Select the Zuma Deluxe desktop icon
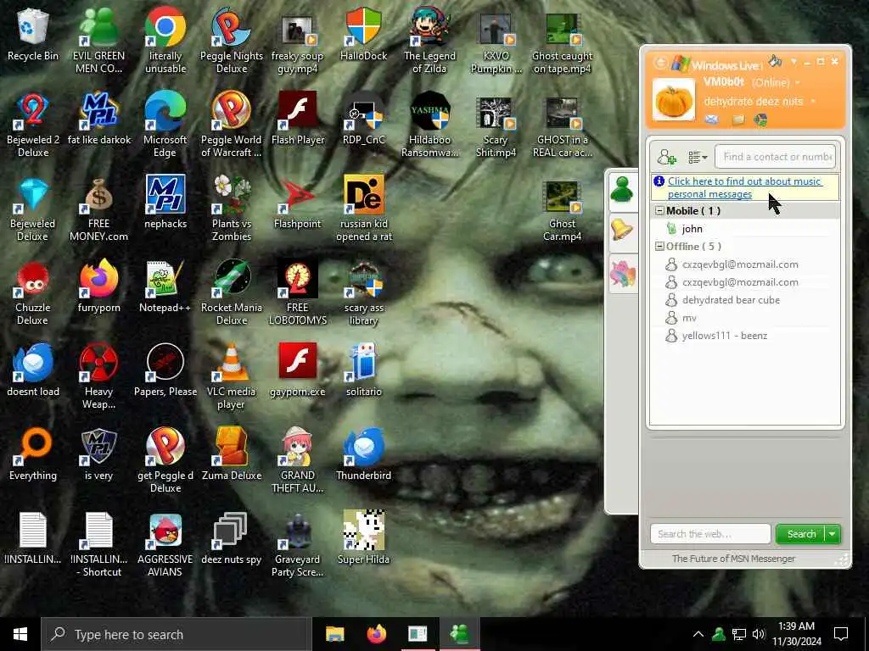This screenshot has height=651, width=869. tap(232, 454)
